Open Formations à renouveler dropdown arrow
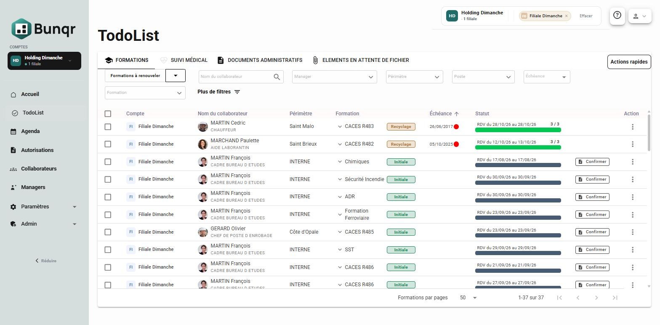 pos(176,75)
